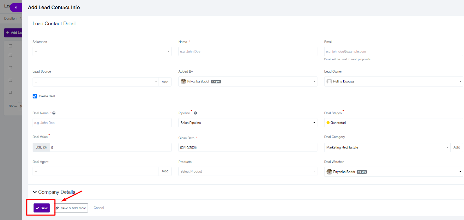Click the USD ($) currency label
The image size is (464, 220).
pos(41,147)
